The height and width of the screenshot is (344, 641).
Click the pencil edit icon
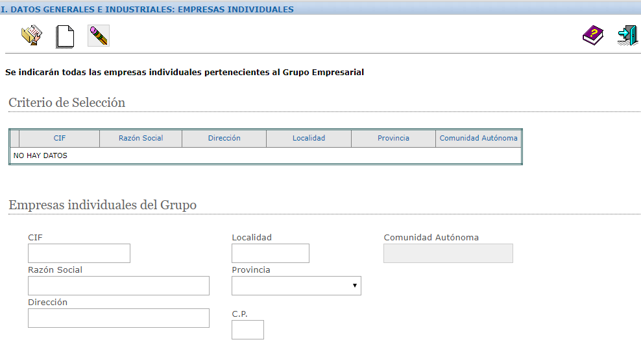[98, 36]
